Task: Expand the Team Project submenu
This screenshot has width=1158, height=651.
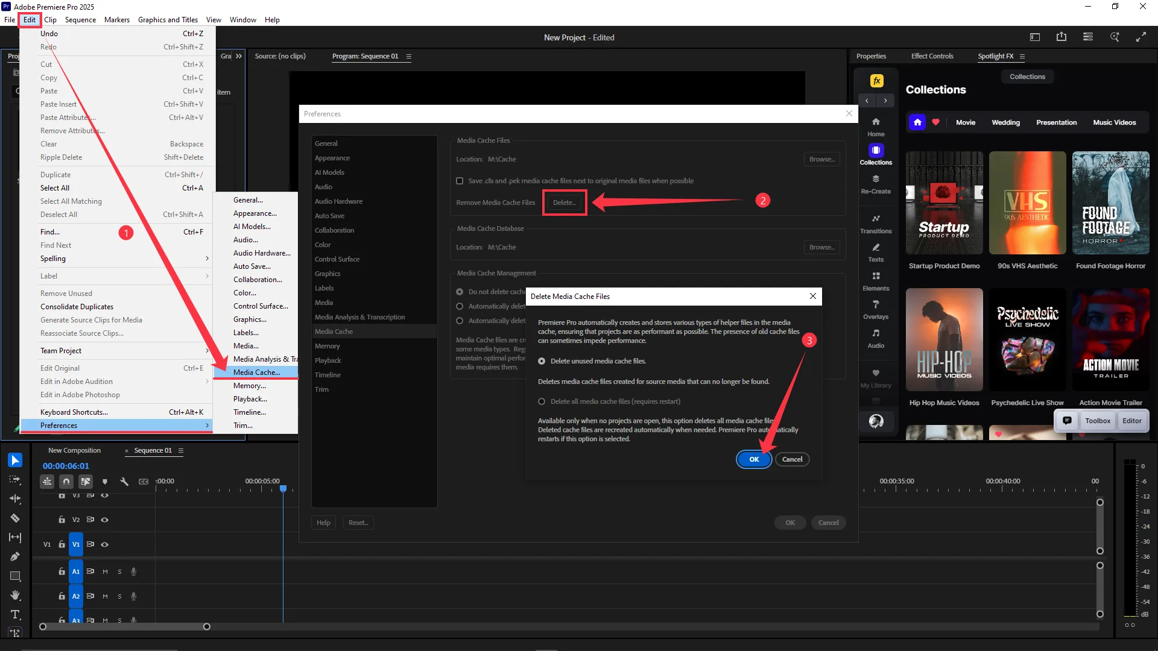Action: [207, 351]
